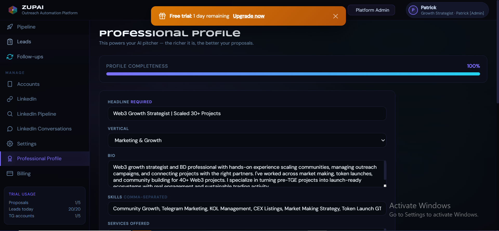This screenshot has height=231, width=499.
Task: Expand the Vertical dropdown chevron
Action: [383, 140]
